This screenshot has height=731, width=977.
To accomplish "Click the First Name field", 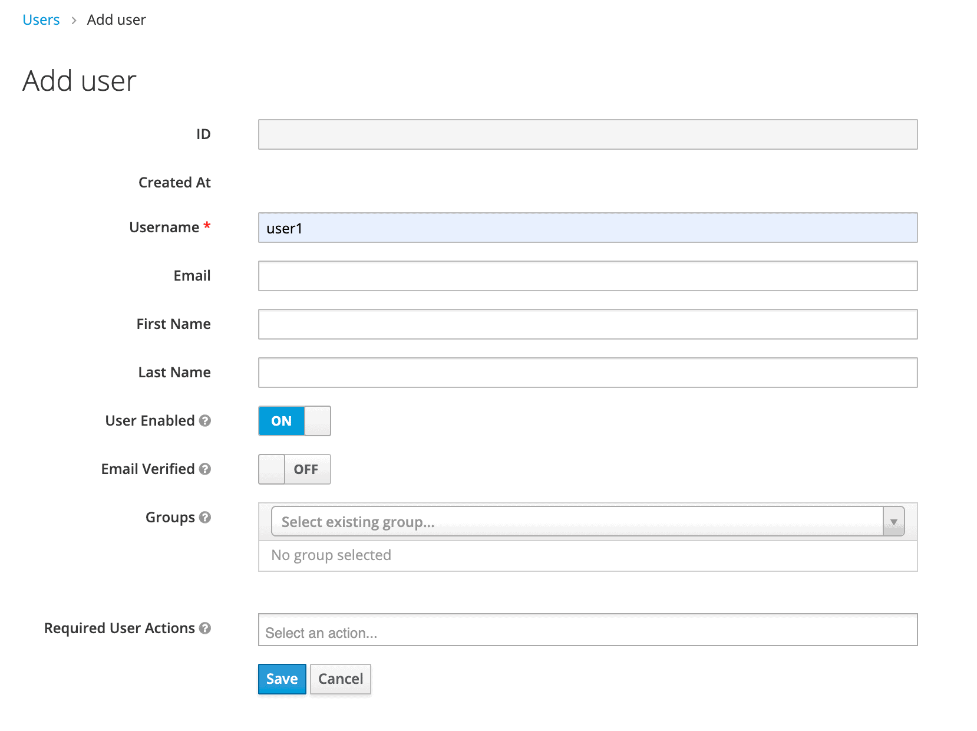I will pos(587,324).
